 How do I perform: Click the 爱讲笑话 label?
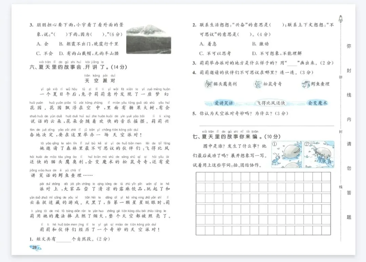pyautogui.click(x=224, y=103)
